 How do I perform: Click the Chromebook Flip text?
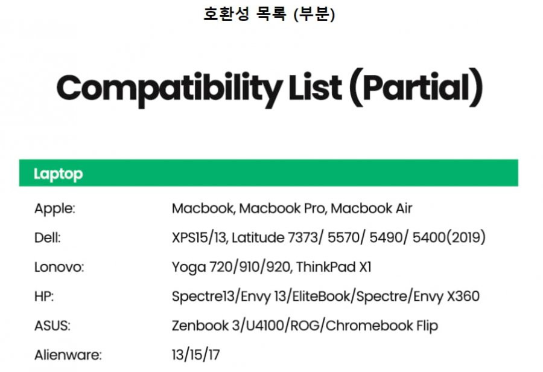coord(382,326)
